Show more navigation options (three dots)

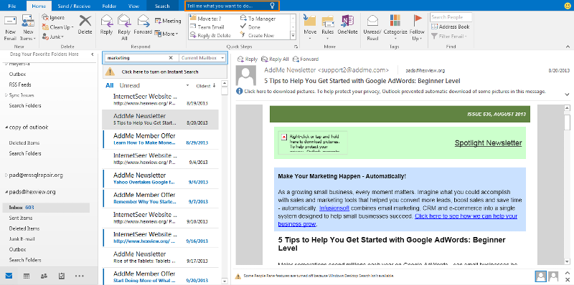[x=80, y=276]
